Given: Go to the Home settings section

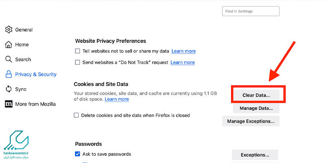Looking at the screenshot, I should click(x=22, y=44).
